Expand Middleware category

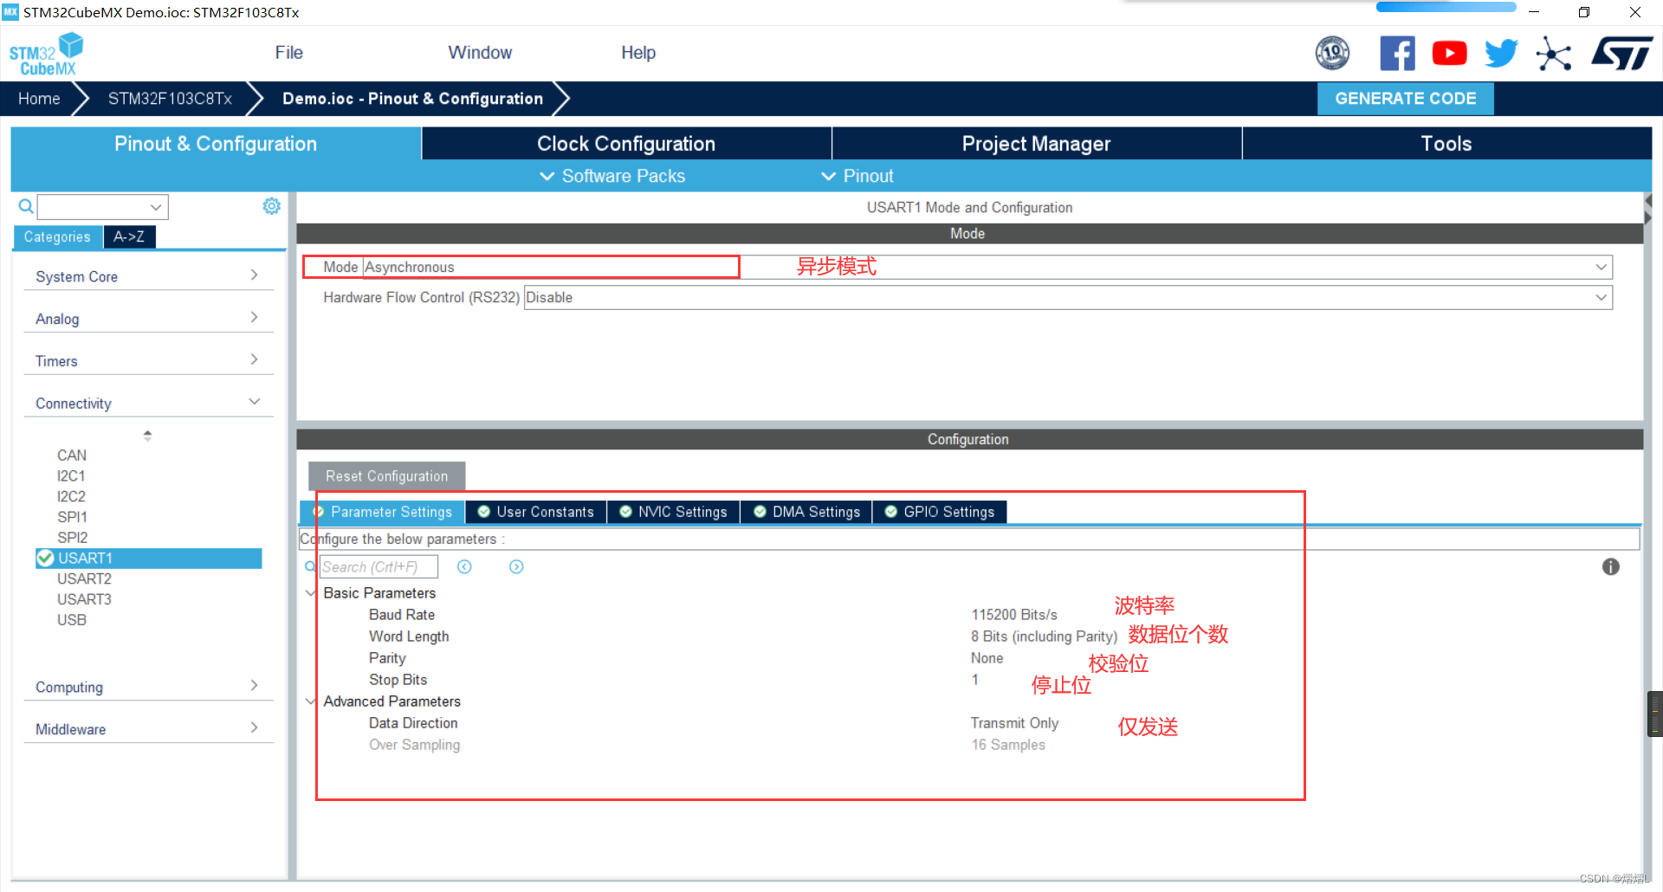(147, 729)
